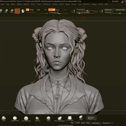Open the Transform menu

(x=86, y=4)
